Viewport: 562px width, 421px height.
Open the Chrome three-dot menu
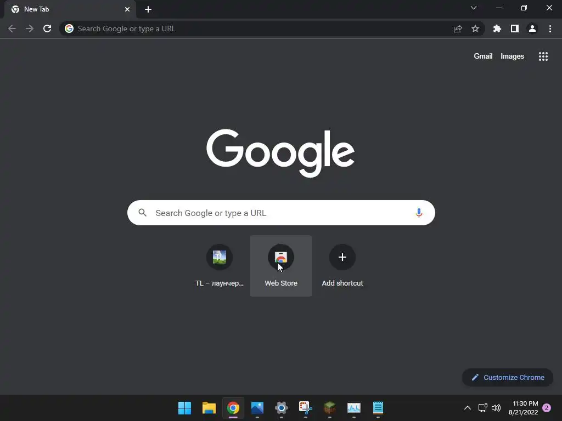click(550, 29)
